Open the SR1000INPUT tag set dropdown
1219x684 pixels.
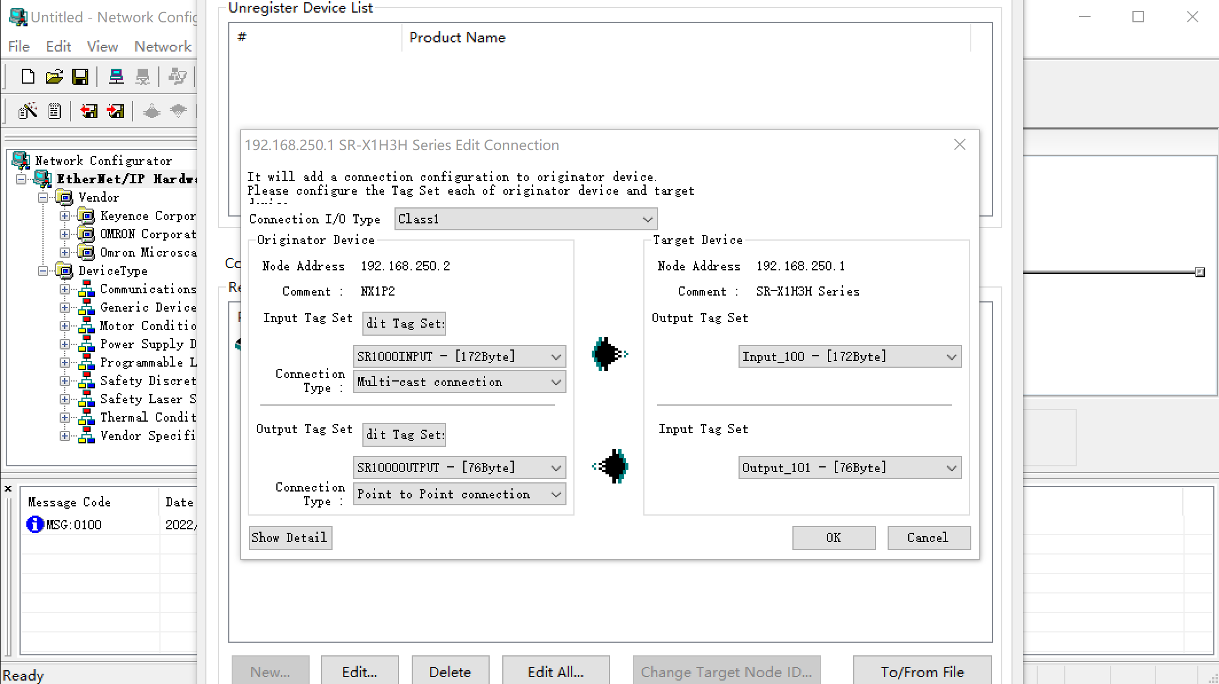pyautogui.click(x=556, y=357)
